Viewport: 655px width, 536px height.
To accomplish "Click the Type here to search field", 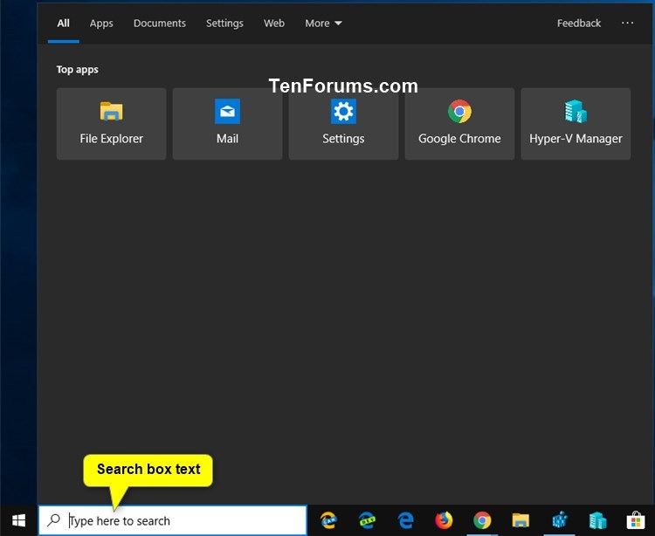I will coord(173,520).
